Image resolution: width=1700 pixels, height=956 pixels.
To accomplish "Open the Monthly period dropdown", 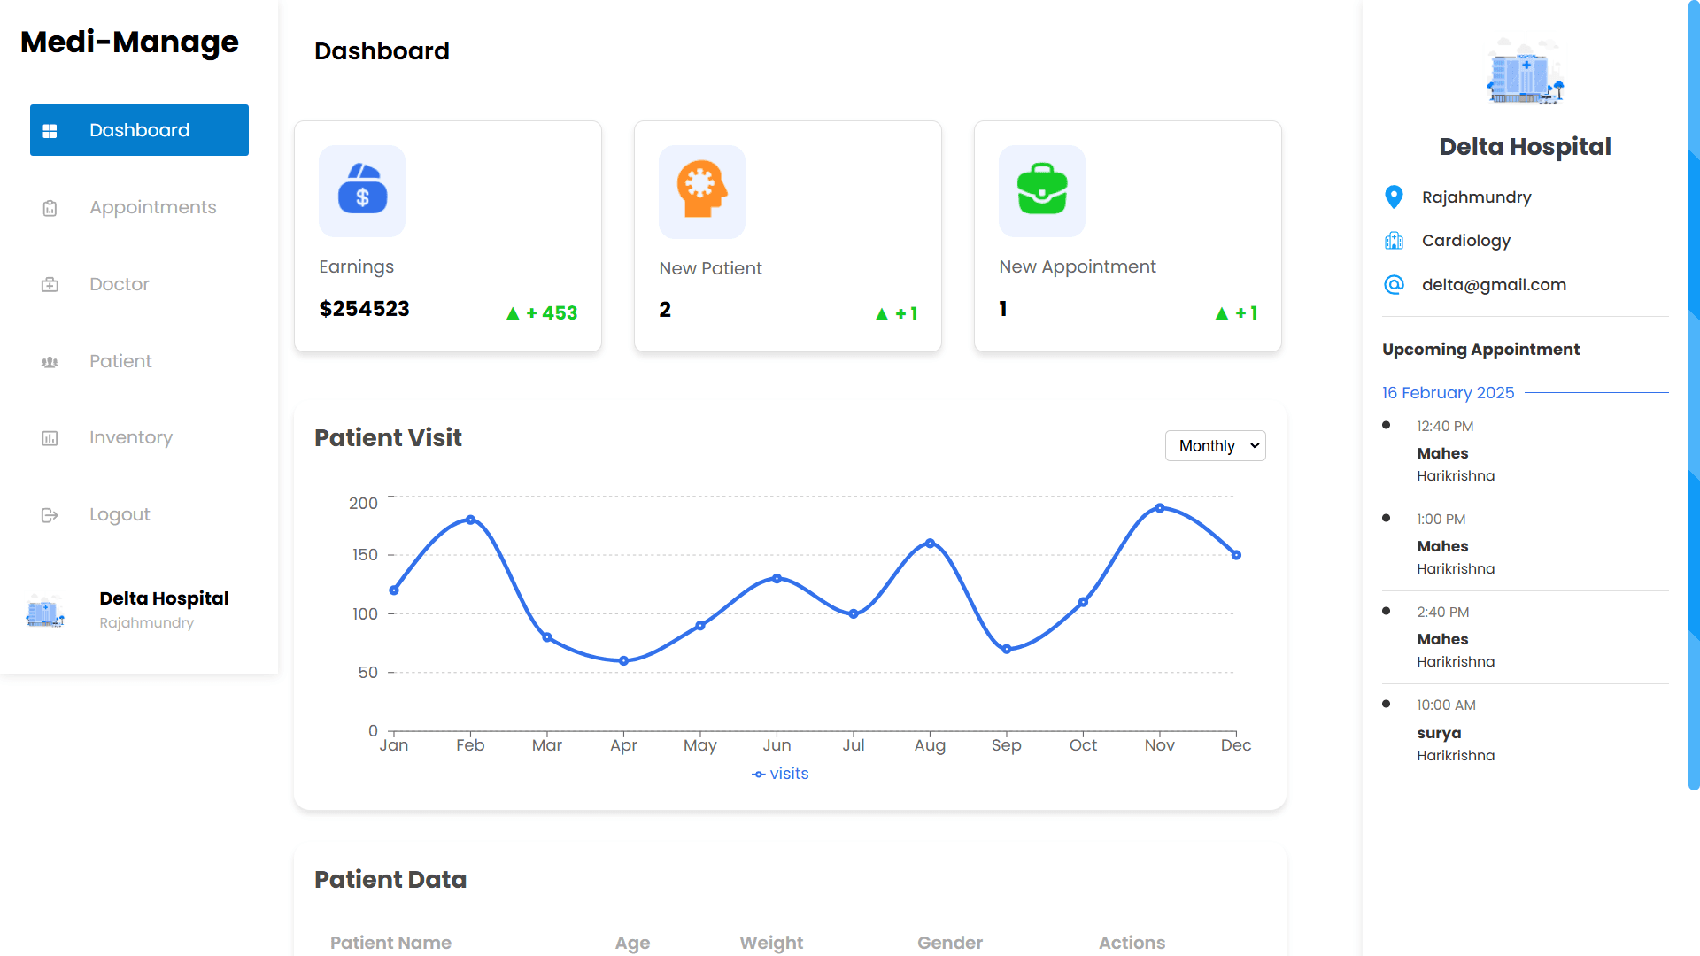I will pyautogui.click(x=1215, y=446).
